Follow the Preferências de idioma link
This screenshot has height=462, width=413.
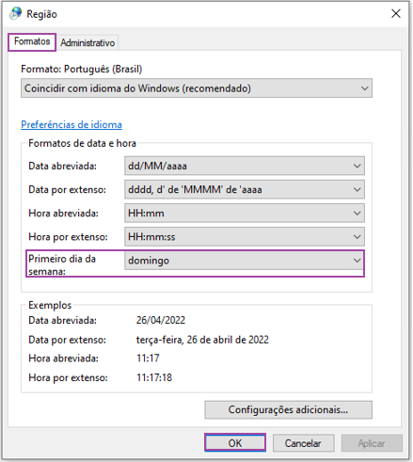[x=71, y=124]
